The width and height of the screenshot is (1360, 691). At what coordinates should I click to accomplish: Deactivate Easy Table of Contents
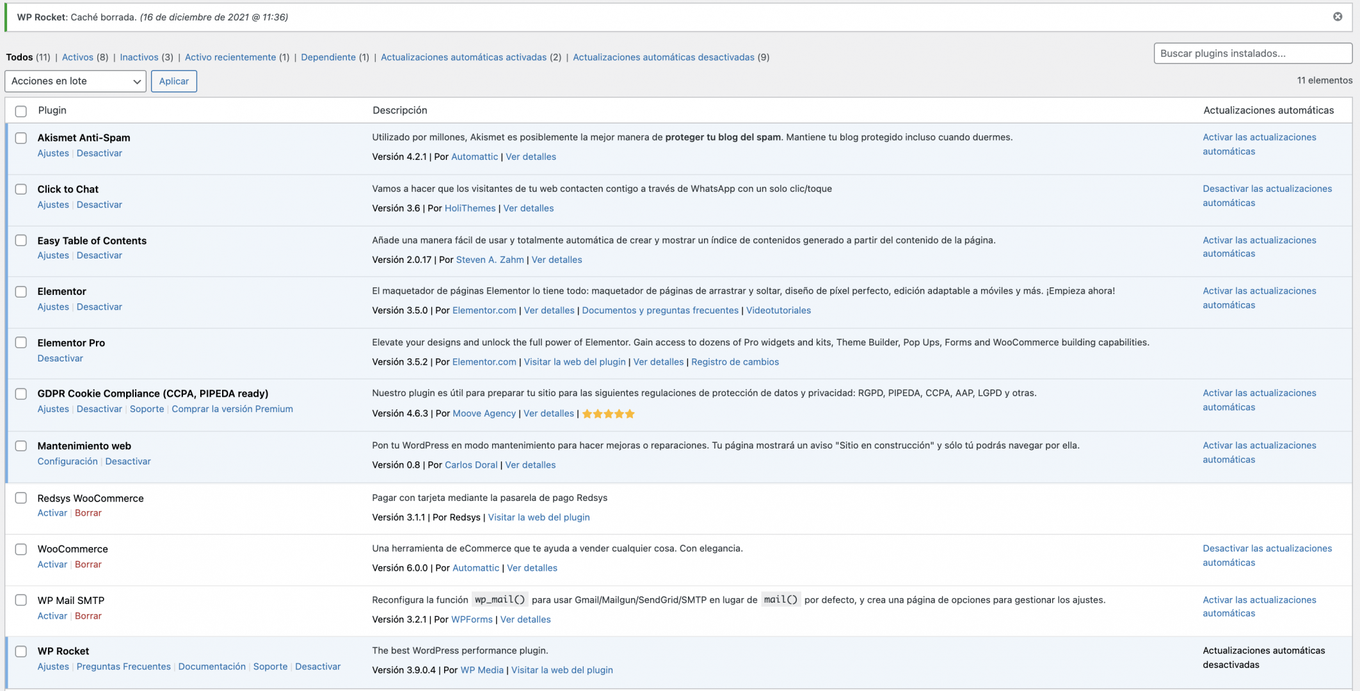(99, 255)
